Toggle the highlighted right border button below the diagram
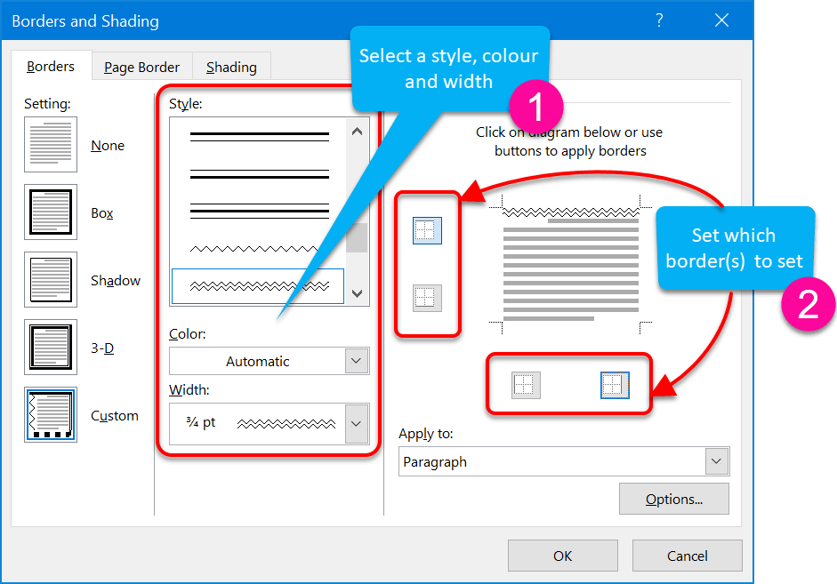Viewport: 837px width, 584px height. pyautogui.click(x=615, y=385)
